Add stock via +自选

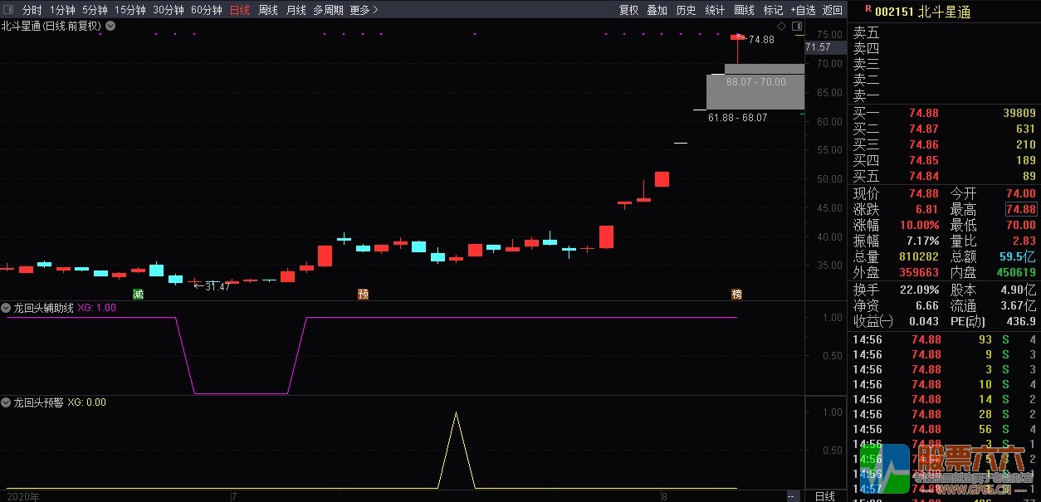pos(803,10)
